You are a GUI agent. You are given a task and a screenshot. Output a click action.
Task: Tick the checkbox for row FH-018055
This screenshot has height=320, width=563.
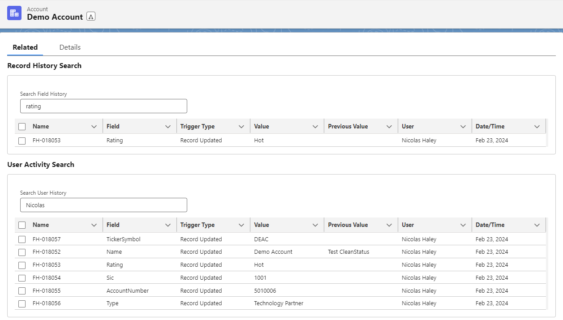pyautogui.click(x=22, y=291)
